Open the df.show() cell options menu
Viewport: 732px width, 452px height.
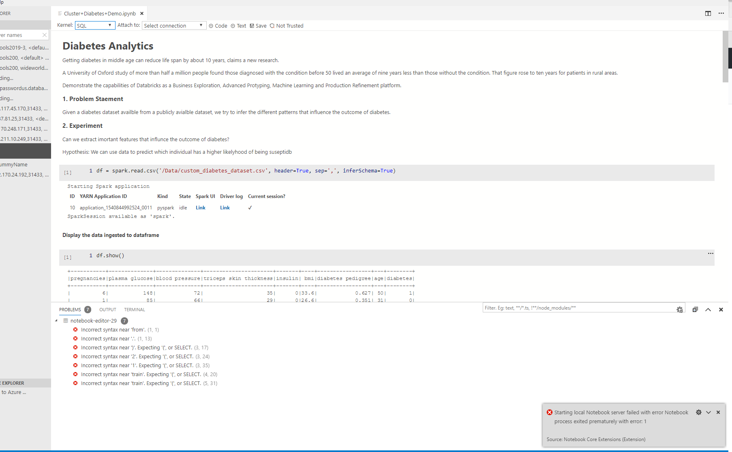pos(711,253)
